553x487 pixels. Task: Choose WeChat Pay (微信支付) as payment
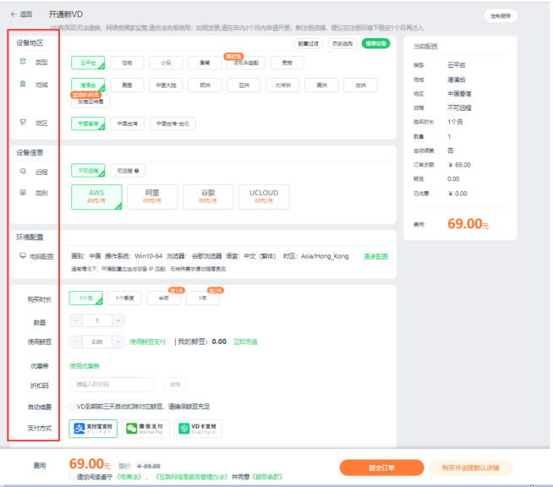pos(145,429)
